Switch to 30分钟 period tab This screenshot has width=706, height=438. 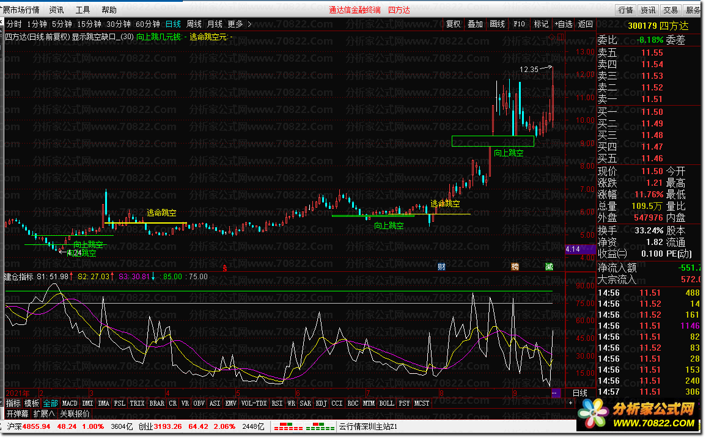[x=119, y=24]
